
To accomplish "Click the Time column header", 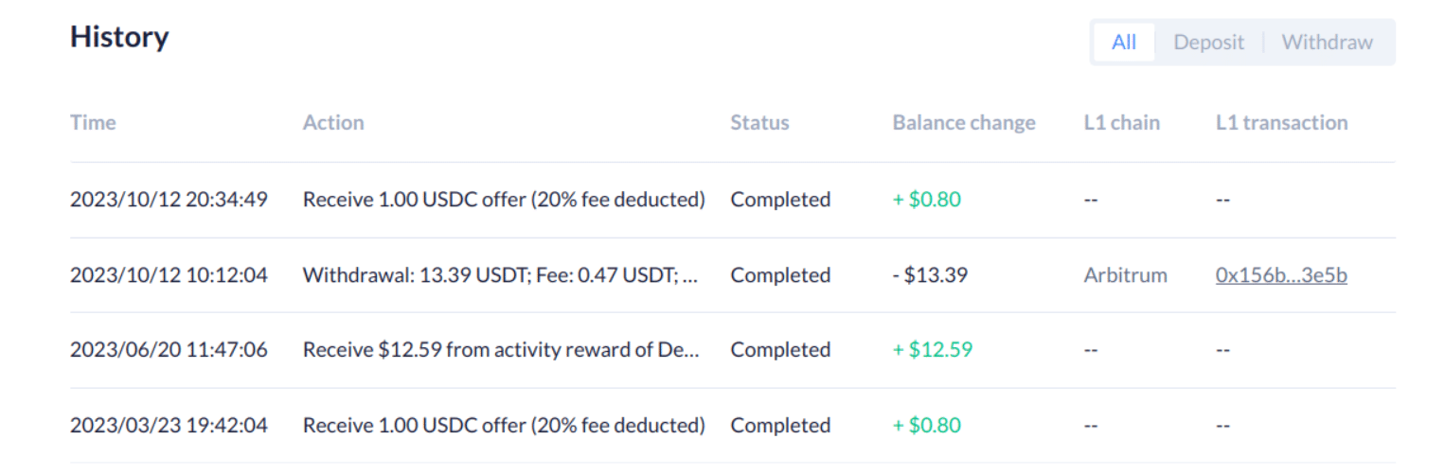I will [x=93, y=123].
